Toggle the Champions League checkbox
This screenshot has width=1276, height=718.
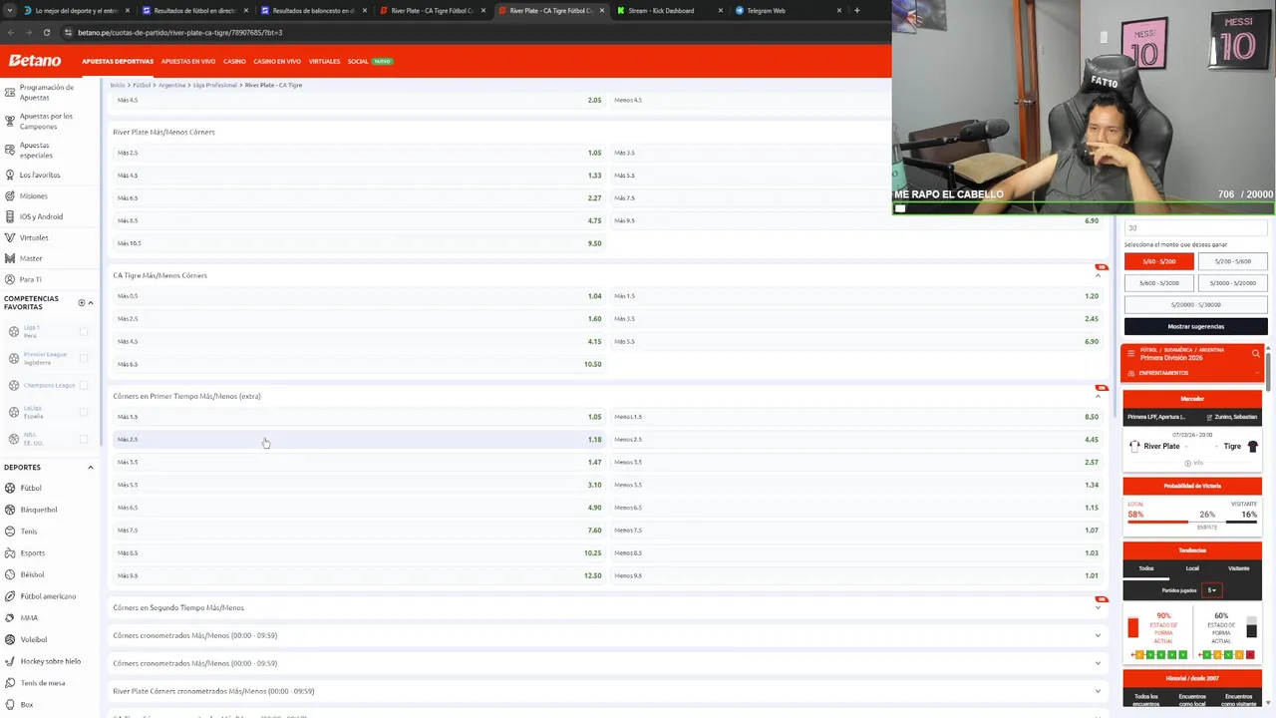84,385
